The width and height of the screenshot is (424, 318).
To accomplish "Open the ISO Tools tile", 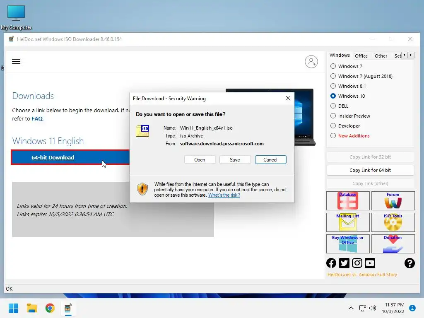I will point(393,222).
